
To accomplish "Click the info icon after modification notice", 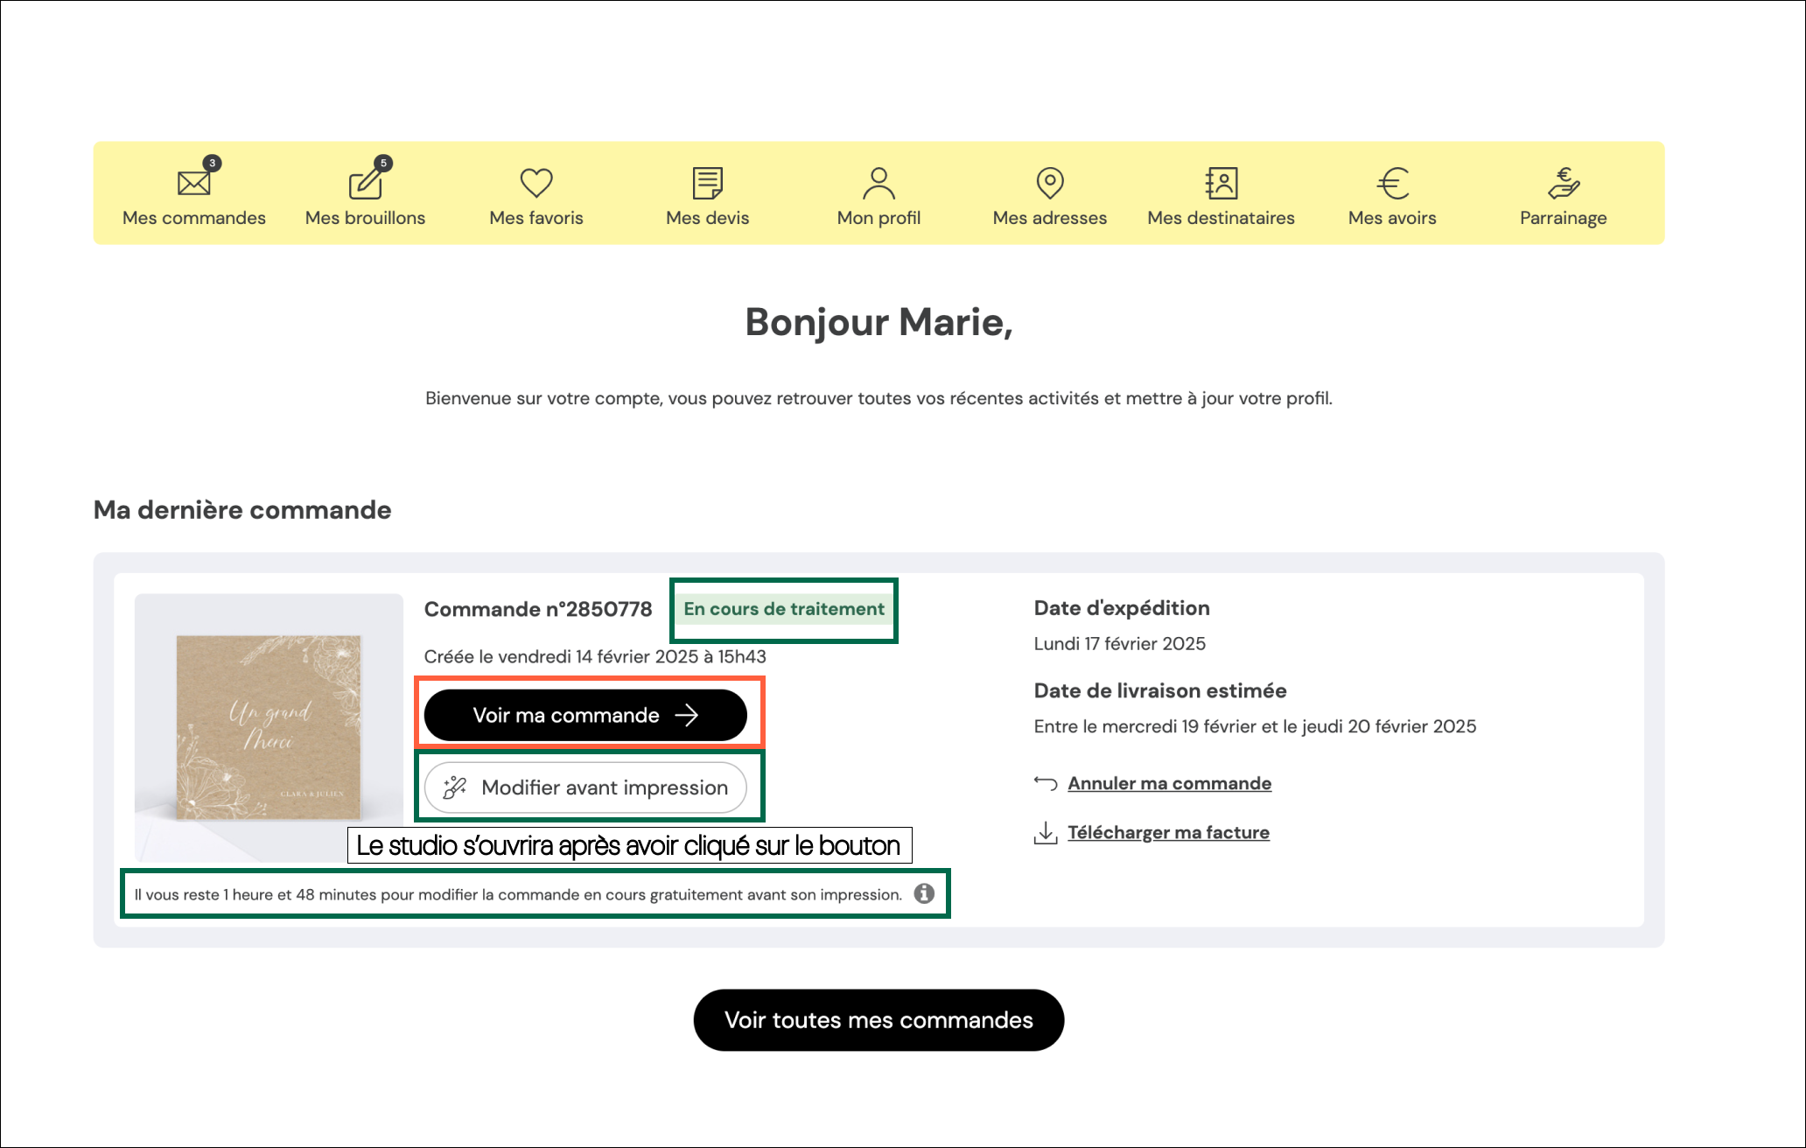I will tap(924, 893).
